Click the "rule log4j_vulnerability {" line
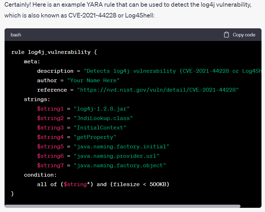 tap(54, 52)
